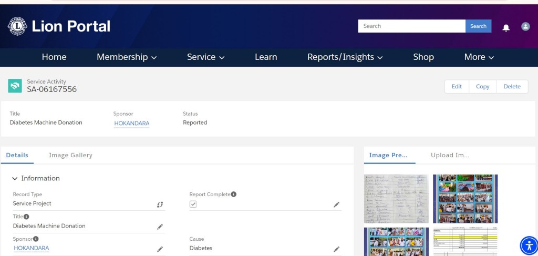Edit Cause field with pencil icon
Image resolution: width=538 pixels, height=256 pixels.
[336, 249]
